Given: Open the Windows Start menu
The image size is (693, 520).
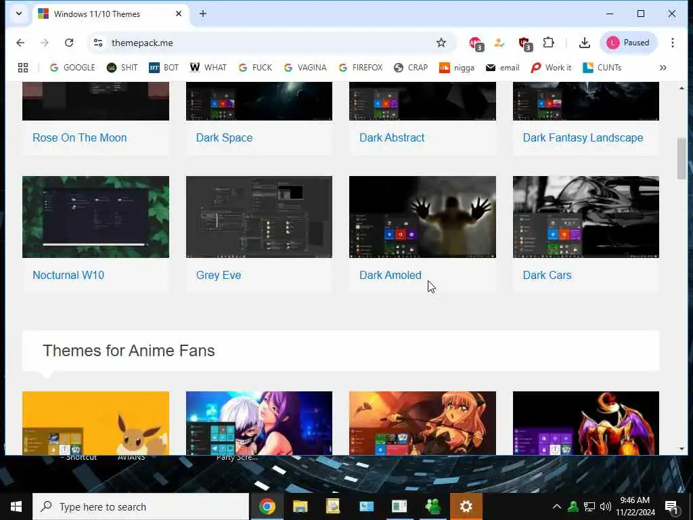Looking at the screenshot, I should [16, 506].
